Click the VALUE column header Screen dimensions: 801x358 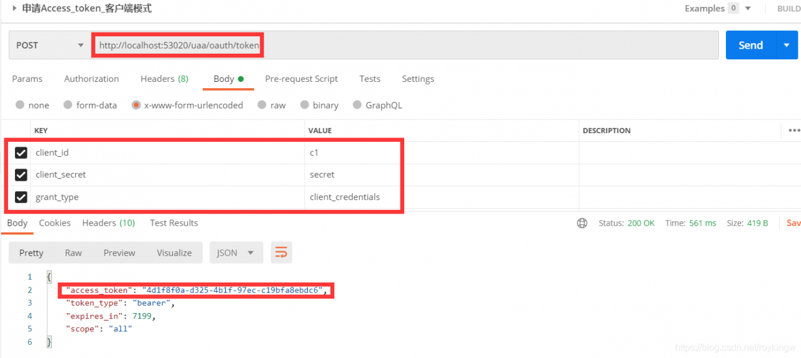tap(320, 131)
